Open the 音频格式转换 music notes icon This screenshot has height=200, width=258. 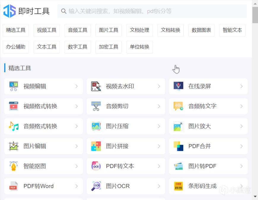point(14,126)
